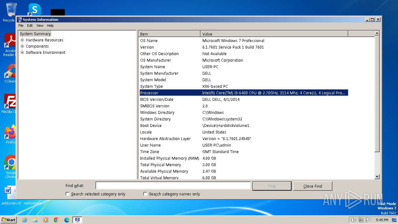Viewport: 398px width, 224px height.
Task: Select the Boot Device row
Action: [x=244, y=125]
